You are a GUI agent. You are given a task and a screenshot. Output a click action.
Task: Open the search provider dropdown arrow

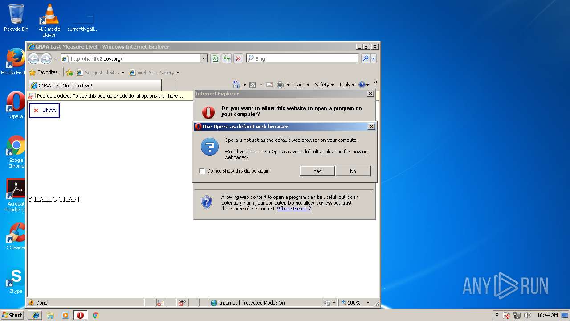(374, 58)
